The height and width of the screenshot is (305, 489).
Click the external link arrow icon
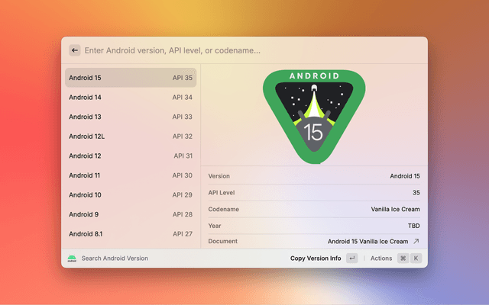click(416, 241)
